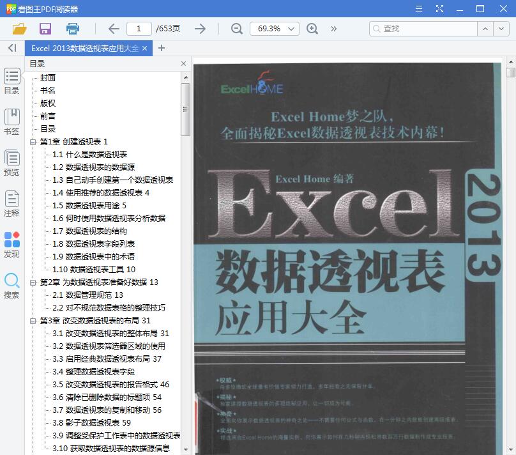Jump to 封面 in the outline
This screenshot has width=516, height=455.
pyautogui.click(x=48, y=78)
